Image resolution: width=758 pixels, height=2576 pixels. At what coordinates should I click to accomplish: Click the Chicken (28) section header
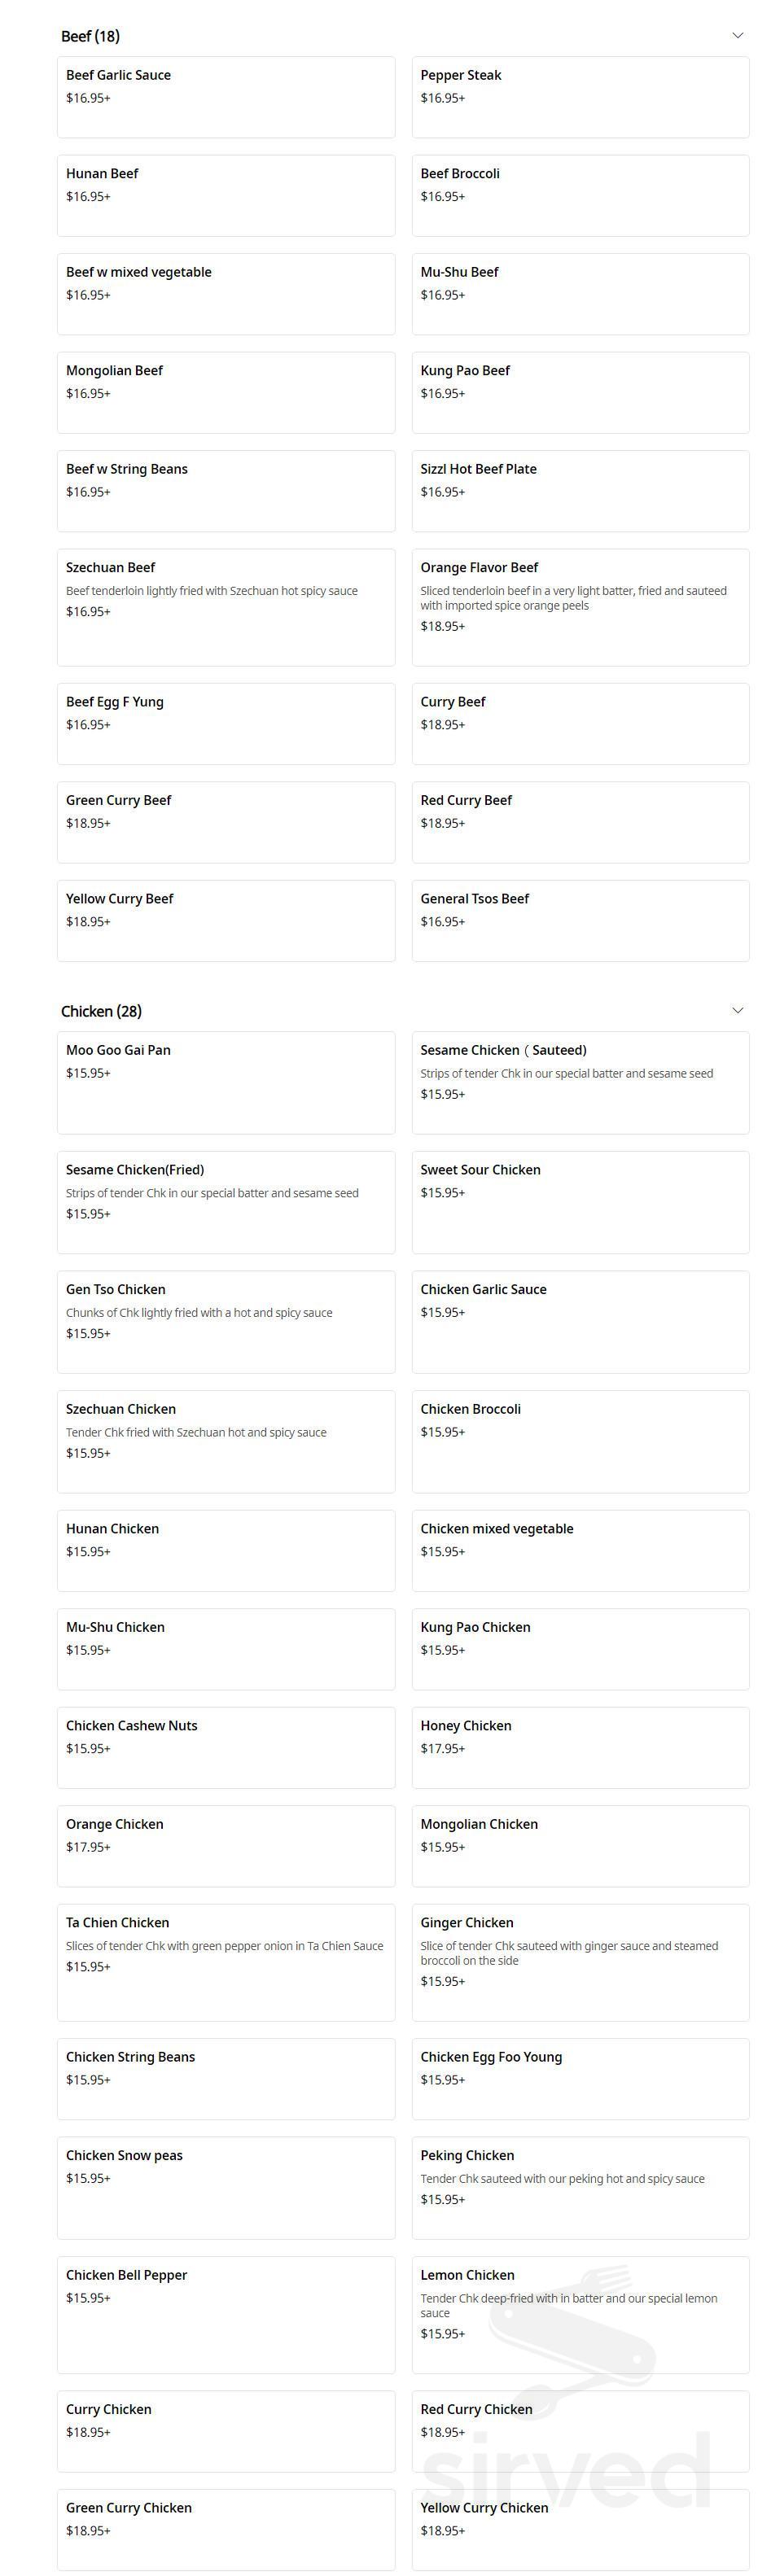[100, 1011]
